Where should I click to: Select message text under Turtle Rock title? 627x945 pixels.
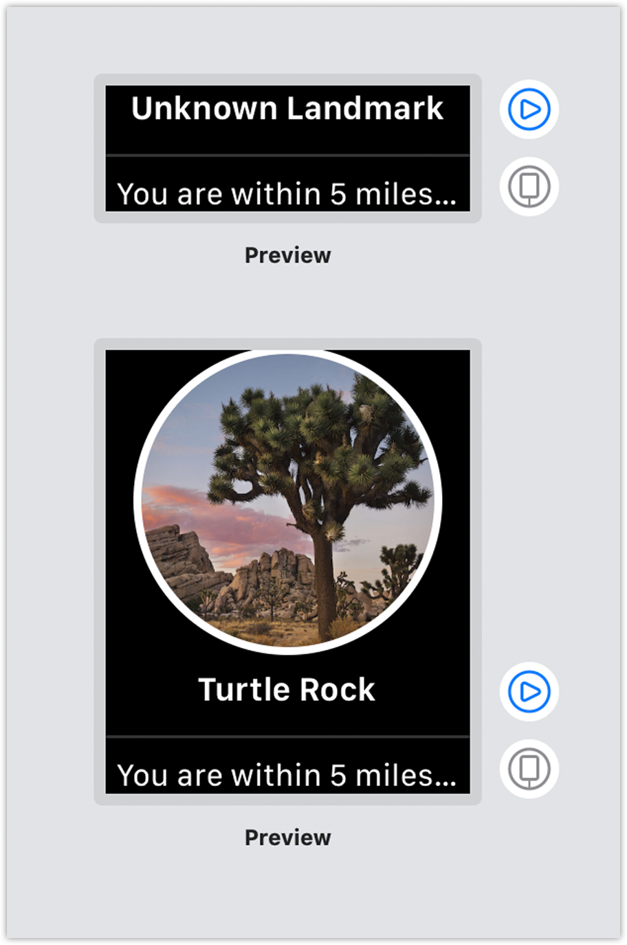point(287,775)
